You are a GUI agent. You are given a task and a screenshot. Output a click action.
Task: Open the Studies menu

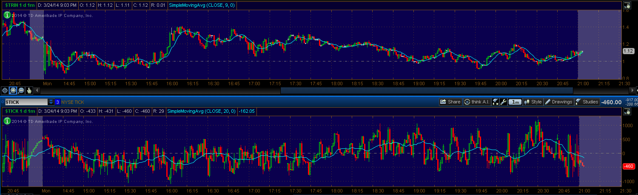click(587, 102)
